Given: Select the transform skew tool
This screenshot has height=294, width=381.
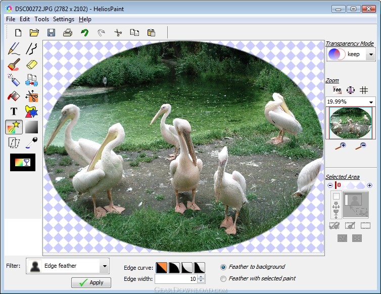Looking at the screenshot, I should coord(14,142).
